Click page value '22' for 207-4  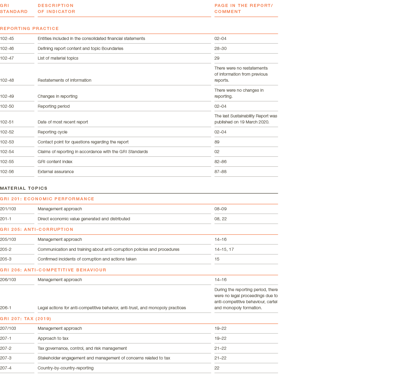pyautogui.click(x=217, y=368)
